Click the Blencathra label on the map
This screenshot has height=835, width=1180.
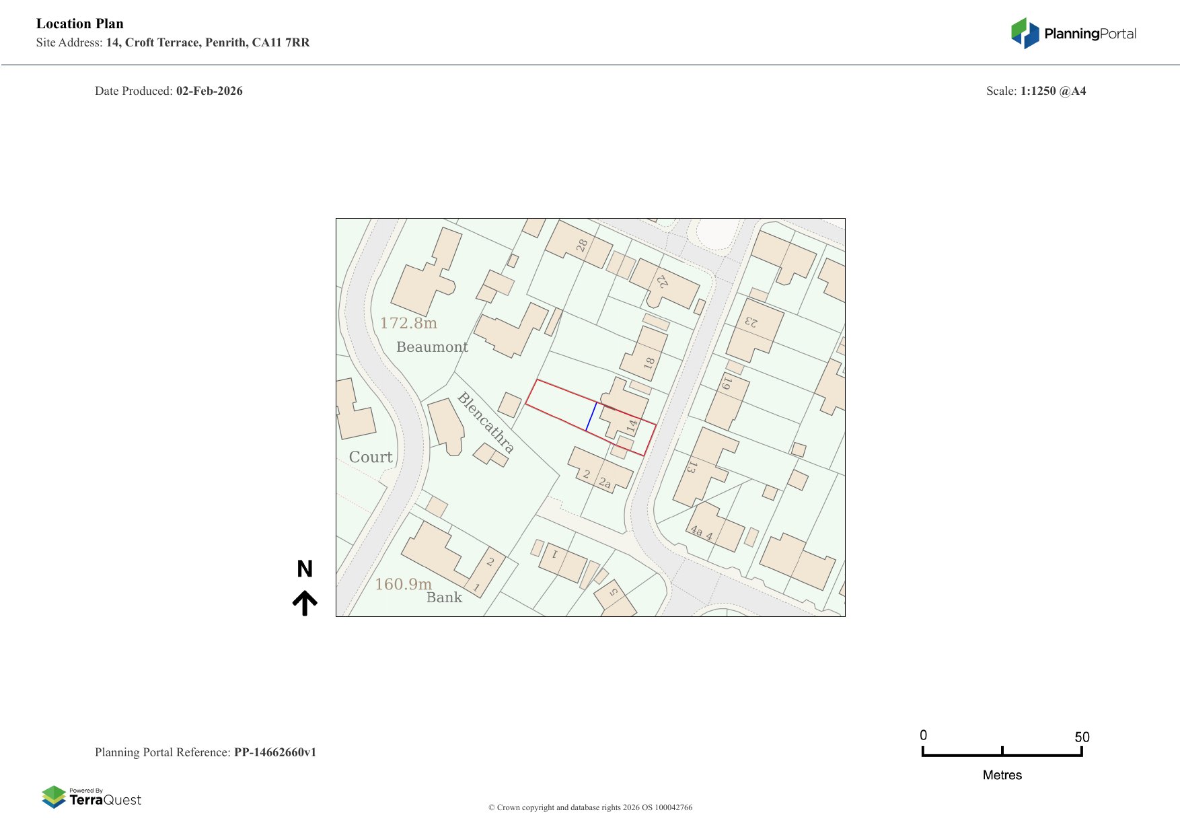coord(486,423)
